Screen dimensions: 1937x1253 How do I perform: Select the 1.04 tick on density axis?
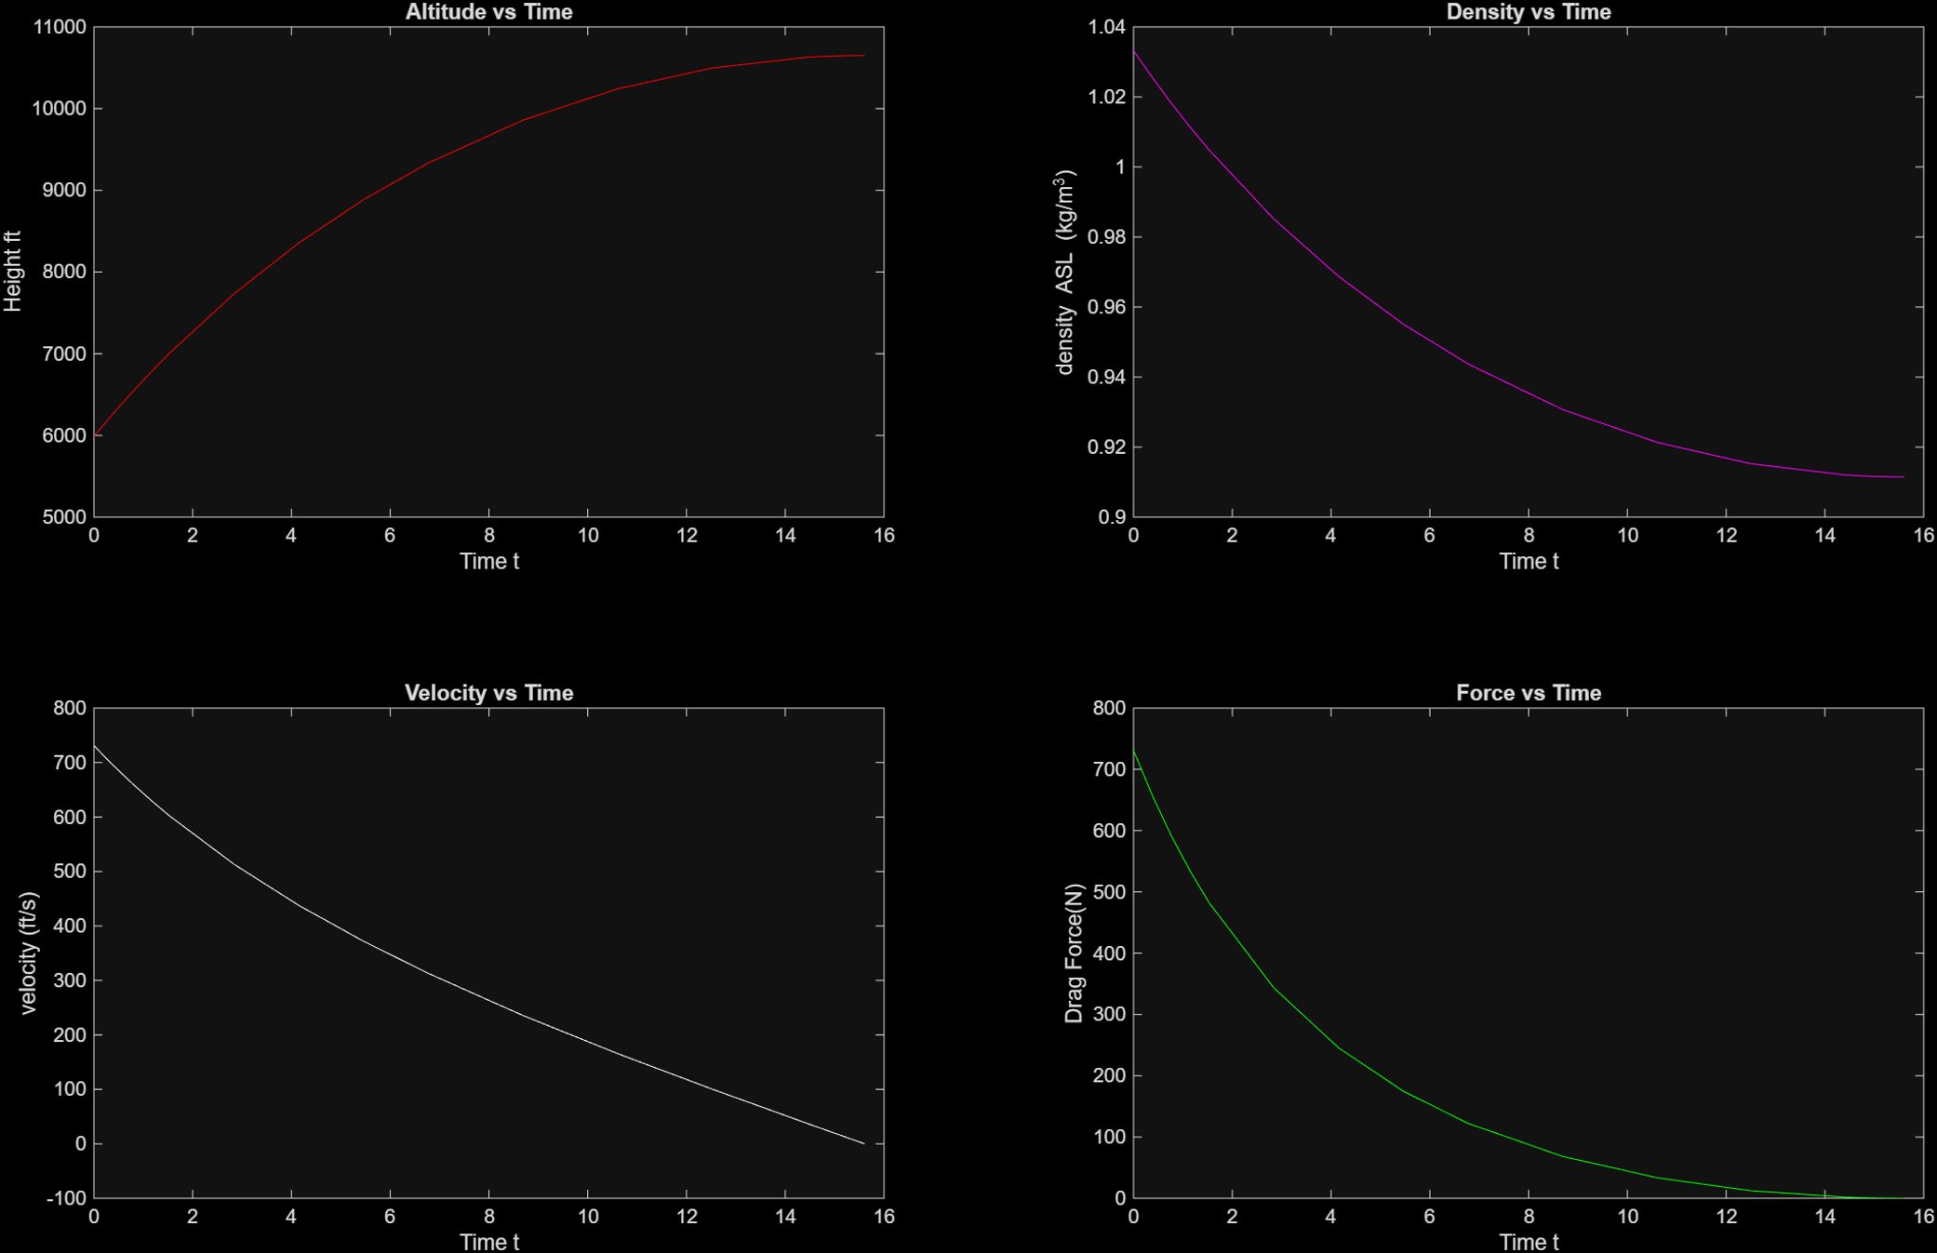1107,27
